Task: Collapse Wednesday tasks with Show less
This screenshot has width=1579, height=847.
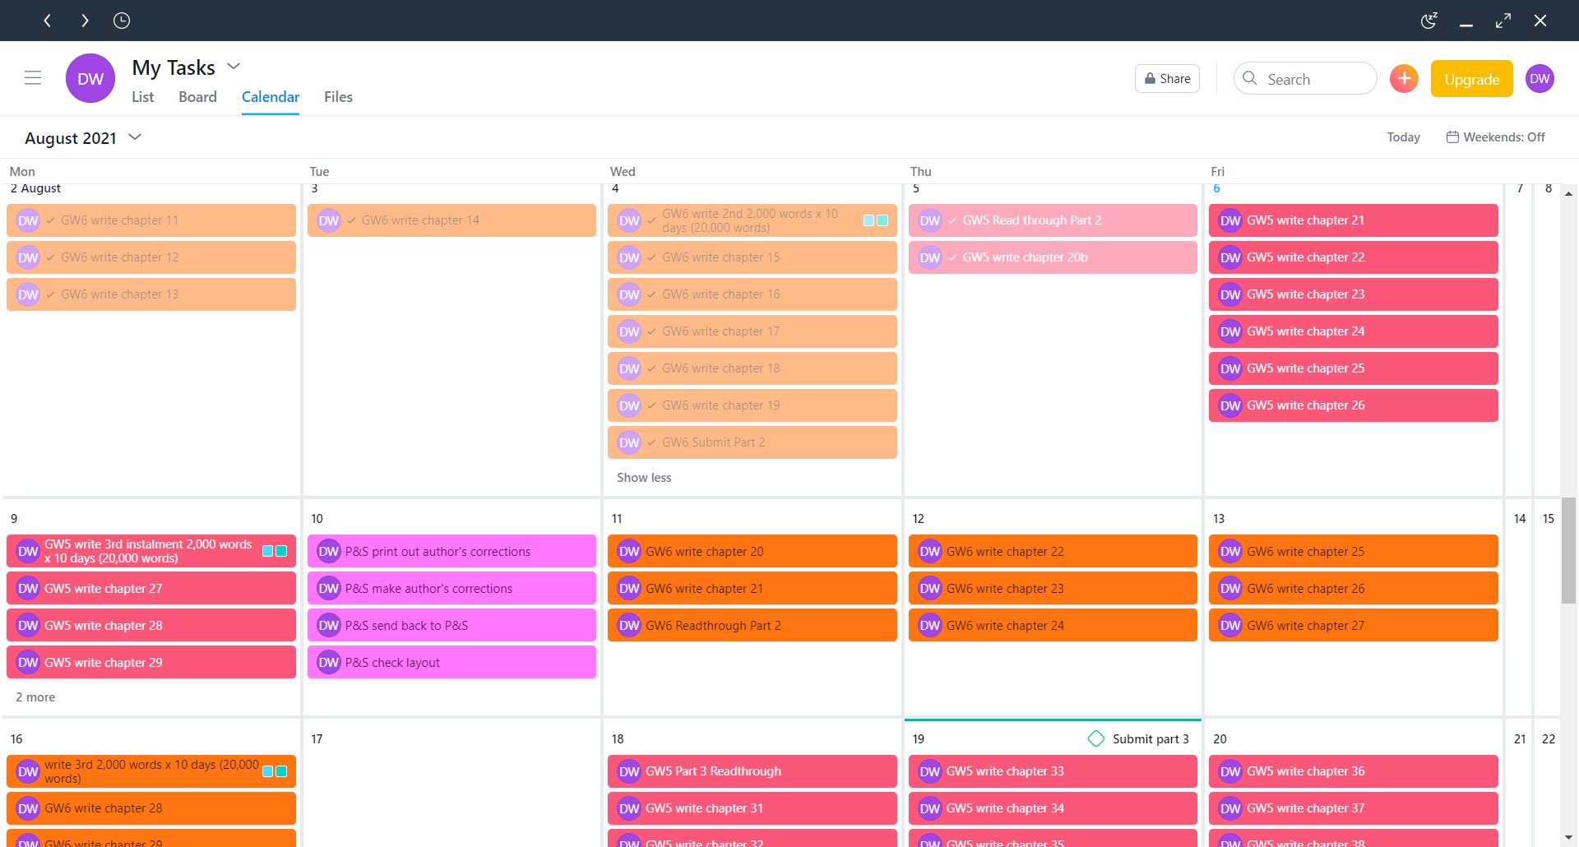Action: (x=644, y=478)
